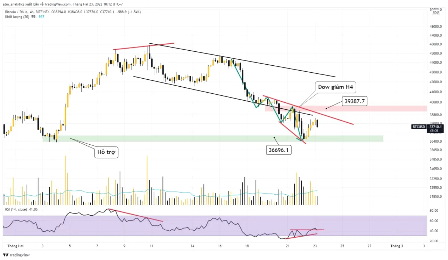Click the 36696.1 callout label
Viewport: 448px width, 260px height.
pos(279,150)
